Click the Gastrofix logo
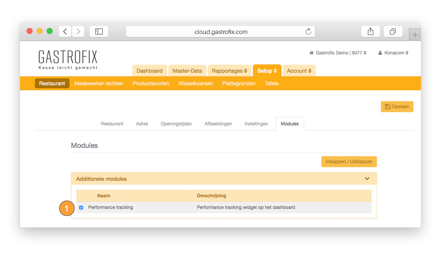Image resolution: width=440 pixels, height=259 pixels. (68, 59)
